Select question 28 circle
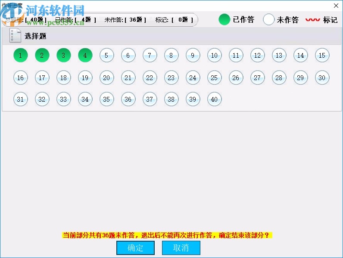 279,78
